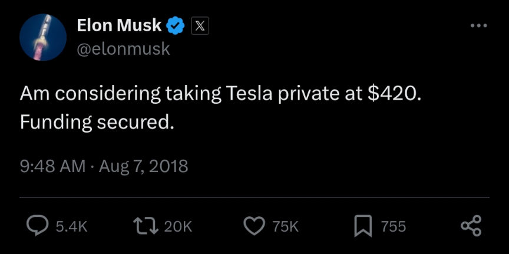Click the reply speech bubble icon
This screenshot has width=509, height=254.
point(38,226)
